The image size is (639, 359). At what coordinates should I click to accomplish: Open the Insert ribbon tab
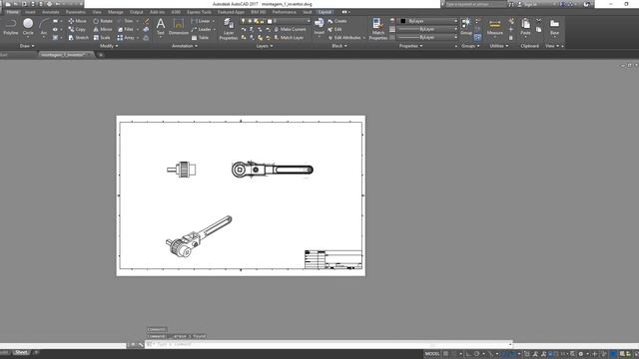[x=30, y=12]
